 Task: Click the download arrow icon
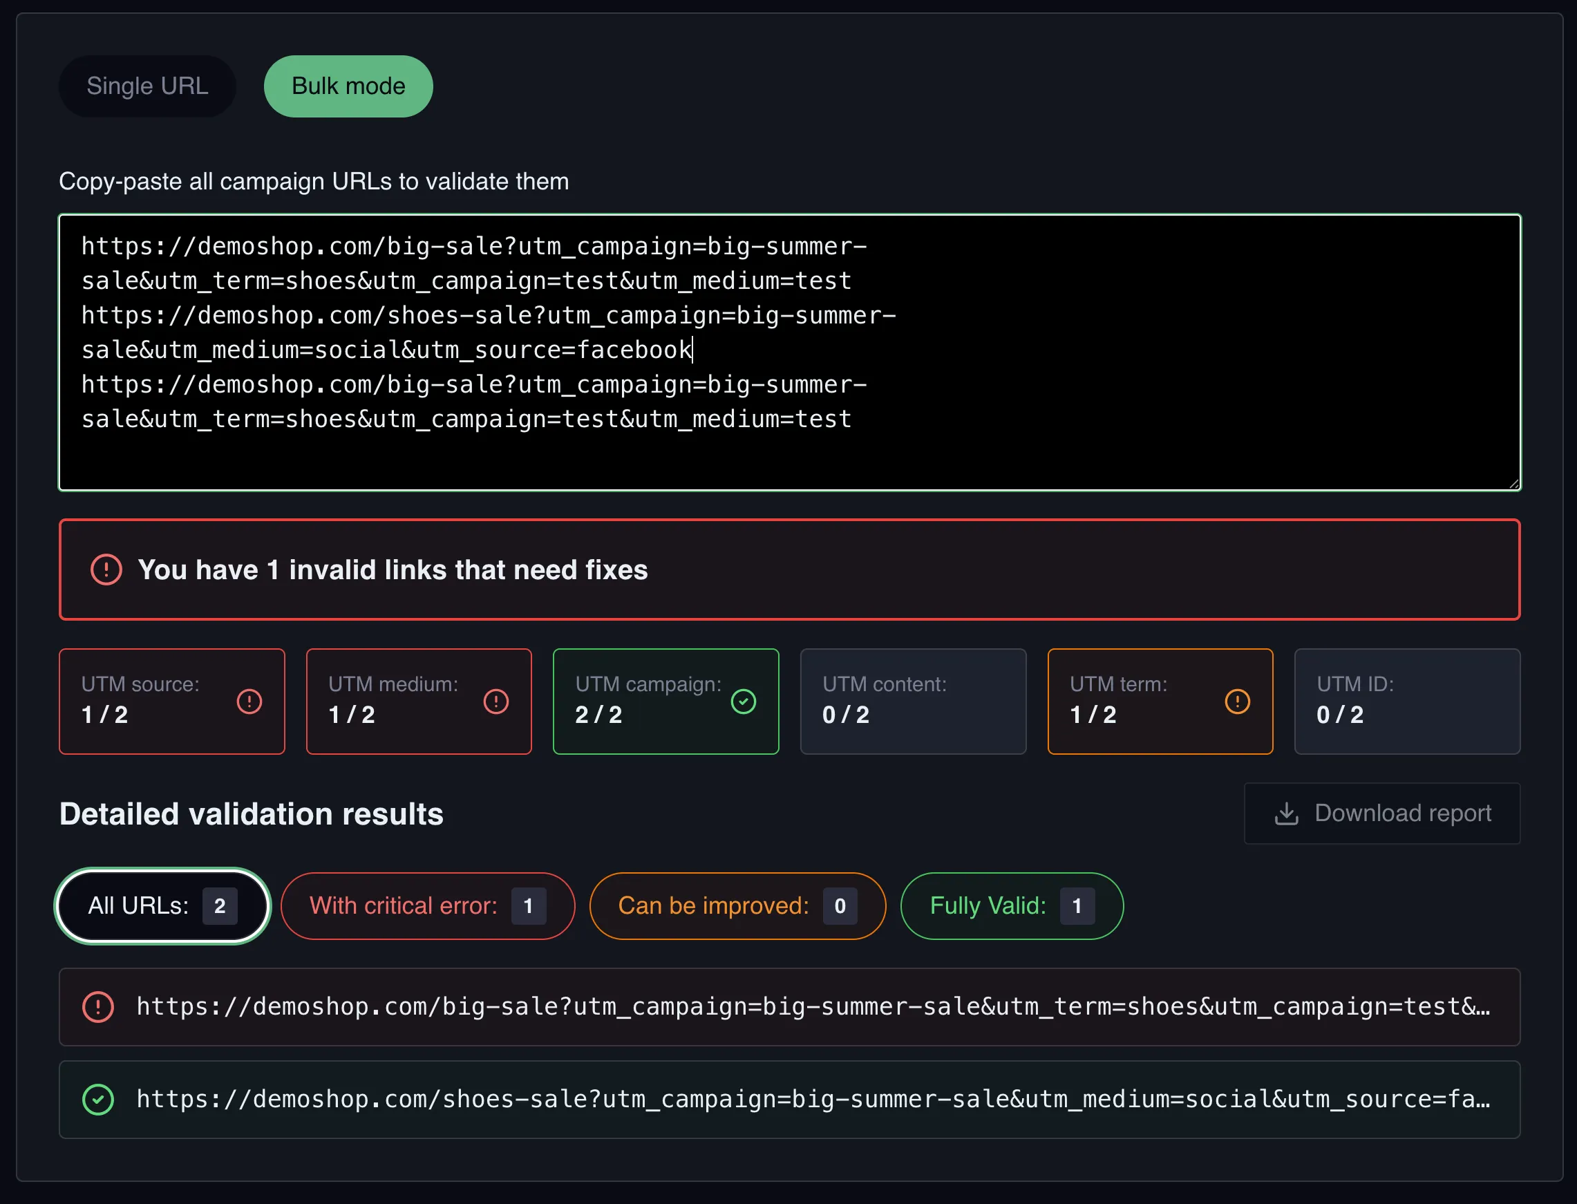(1286, 813)
